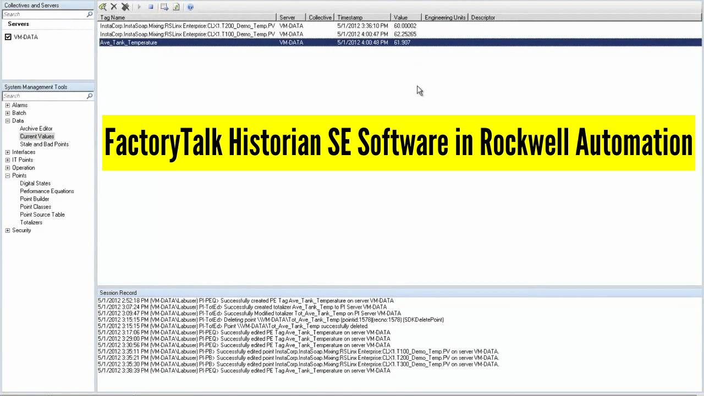Stop updating with the square stop icon
This screenshot has width=704, height=396.
tap(151, 7)
